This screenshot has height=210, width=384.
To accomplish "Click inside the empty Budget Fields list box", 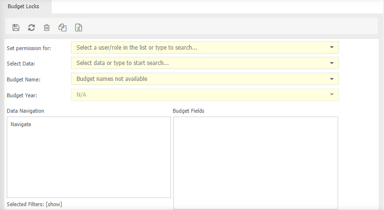I will point(256,163).
